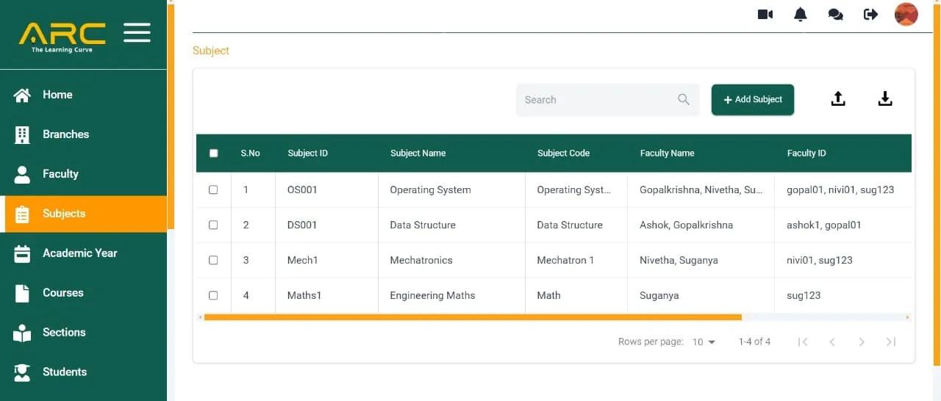This screenshot has height=401, width=941.
Task: Check the Mechatronics row checkbox
Action: [x=213, y=260]
